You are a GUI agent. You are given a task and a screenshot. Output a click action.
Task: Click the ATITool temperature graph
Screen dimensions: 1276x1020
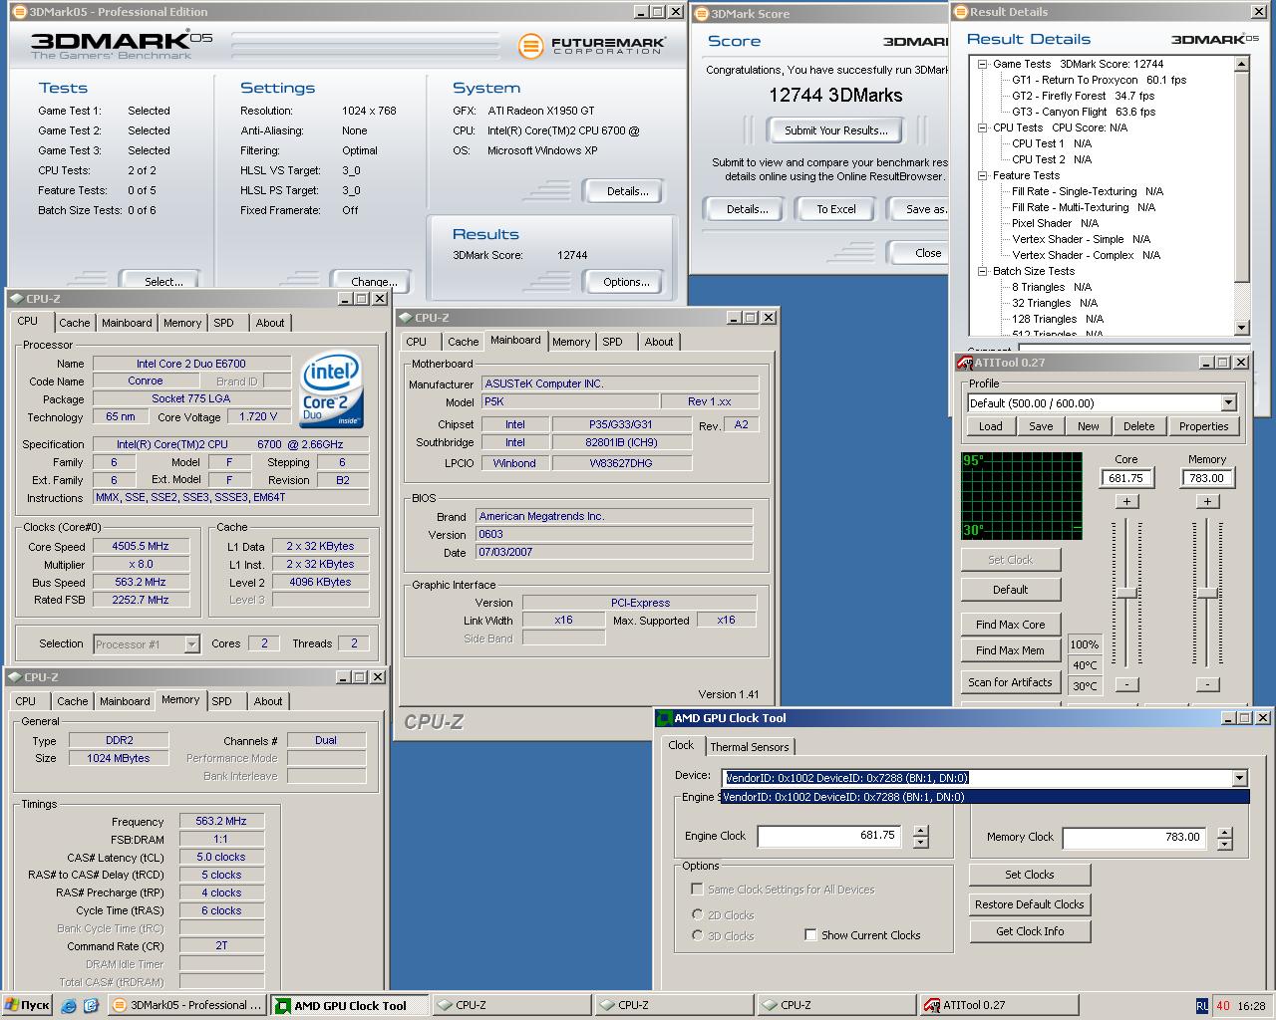[1021, 496]
